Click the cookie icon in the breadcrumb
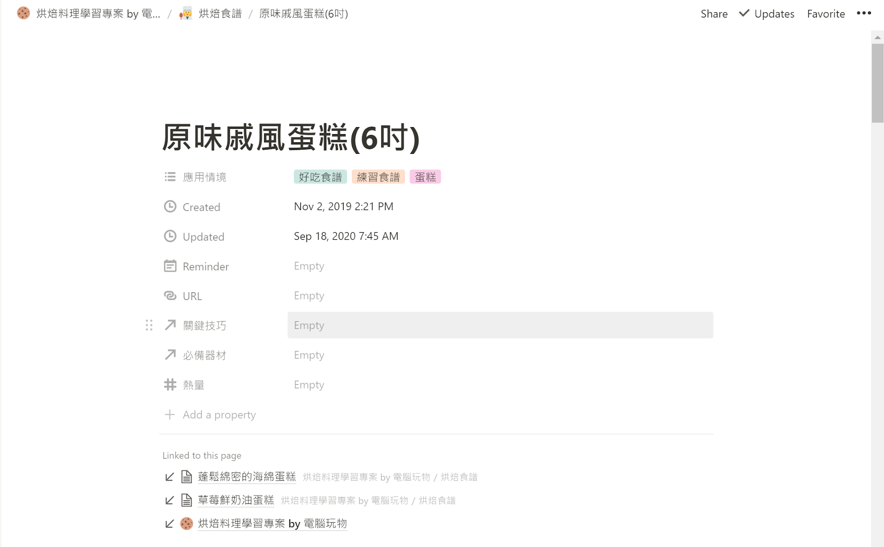The width and height of the screenshot is (884, 547). [23, 13]
